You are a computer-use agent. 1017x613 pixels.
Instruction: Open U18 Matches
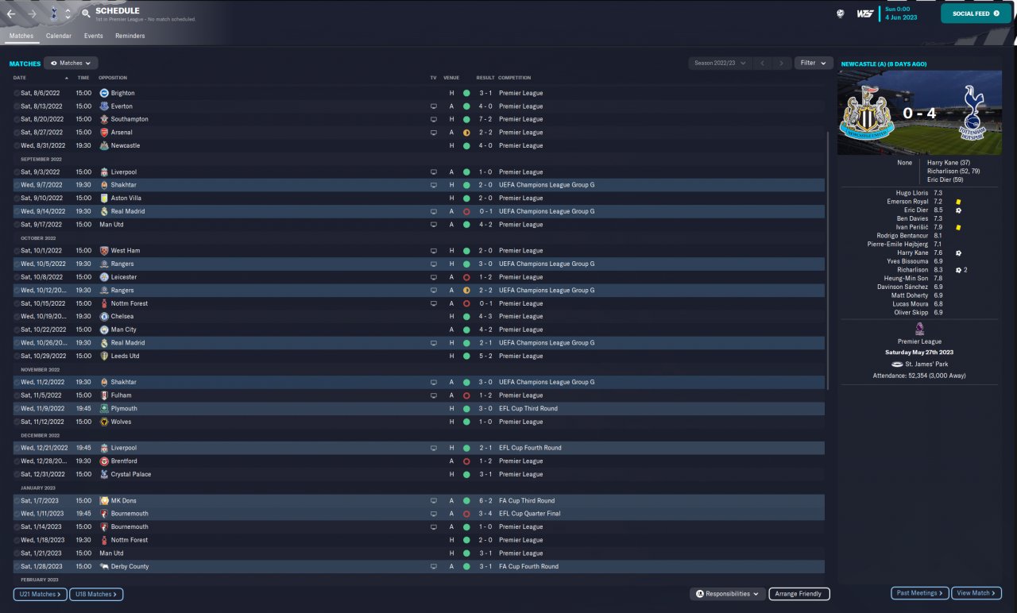tap(96, 594)
